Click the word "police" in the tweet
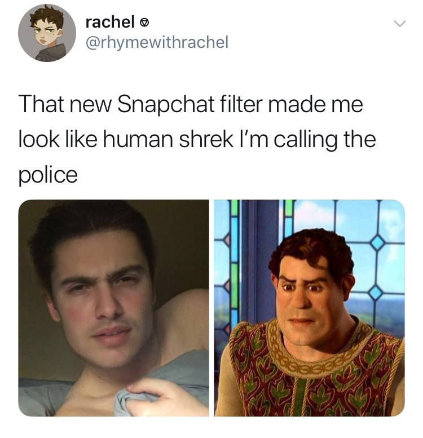Image resolution: width=423 pixels, height=438 pixels. point(48,175)
